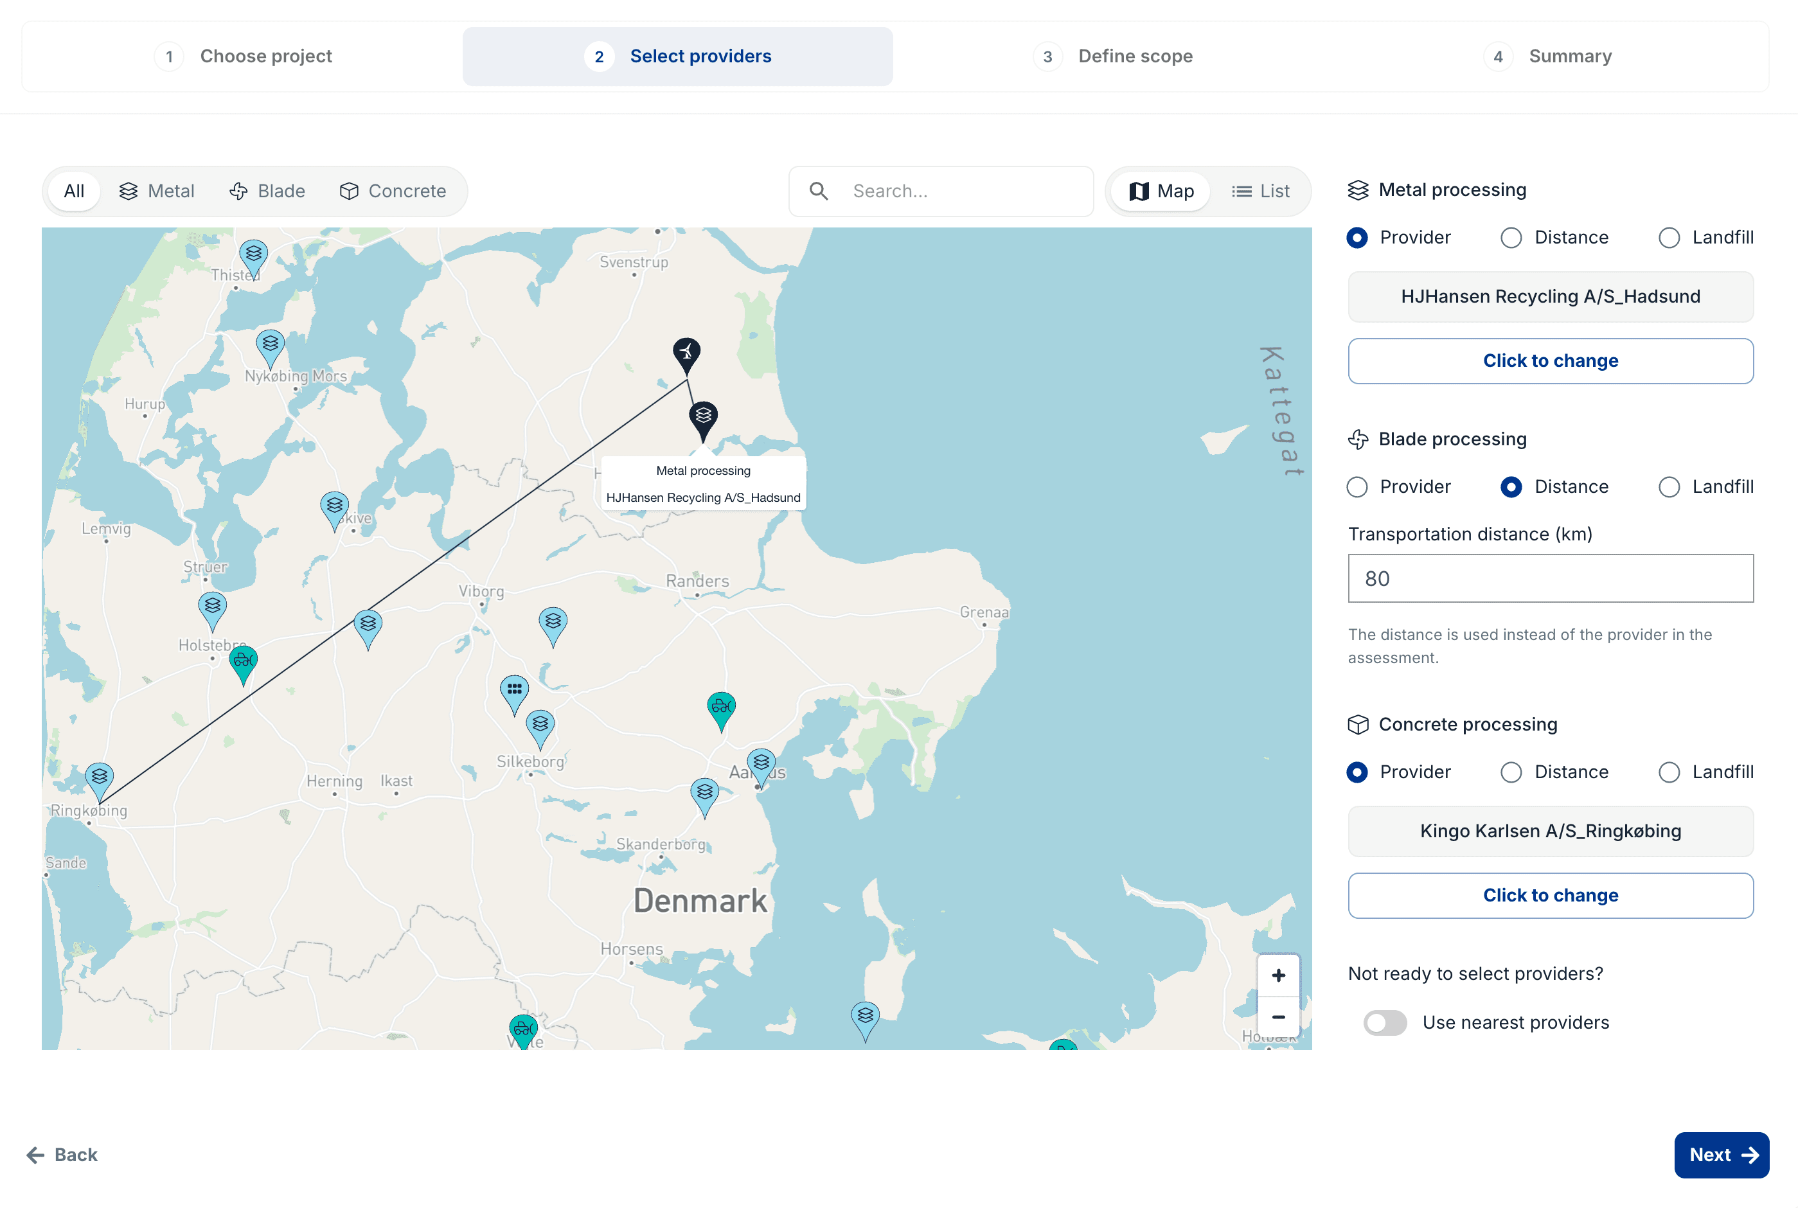The image size is (1798, 1208).
Task: Select Distance option for Concrete processing
Action: pos(1510,772)
